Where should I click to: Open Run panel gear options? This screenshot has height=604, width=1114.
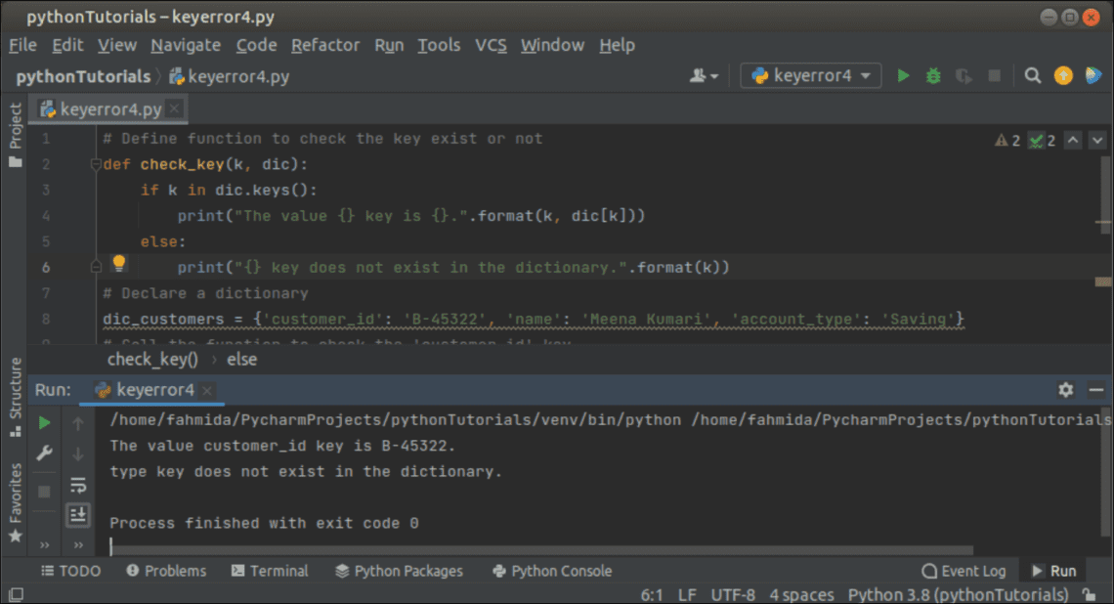(x=1066, y=389)
